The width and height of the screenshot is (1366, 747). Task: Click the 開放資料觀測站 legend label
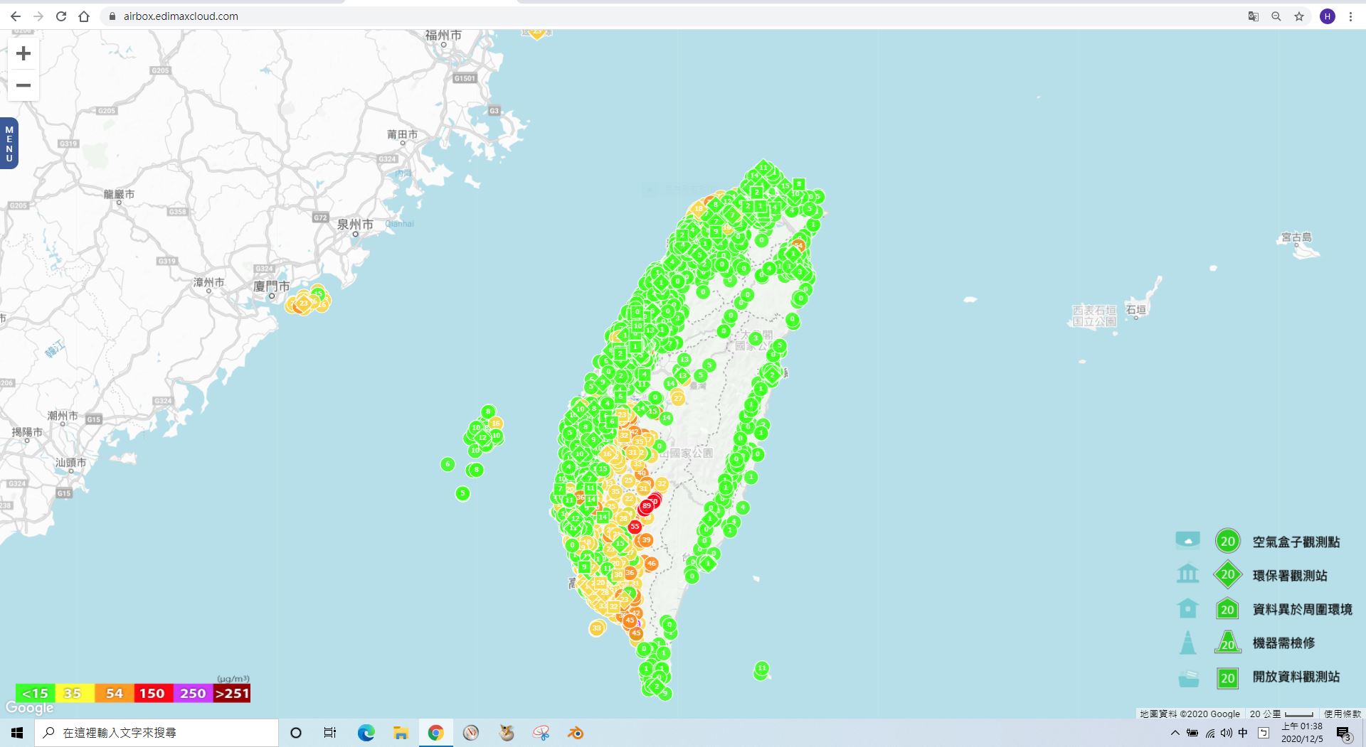(1296, 677)
